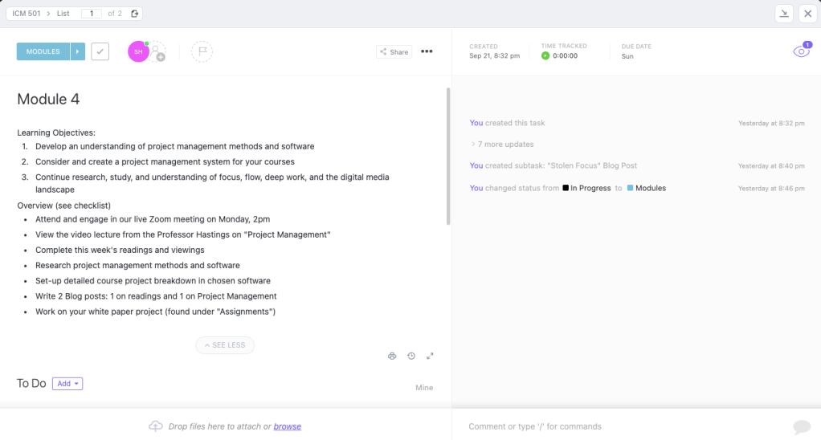Image resolution: width=821 pixels, height=440 pixels.
Task: Click the add assignee icon
Action: 158,53
